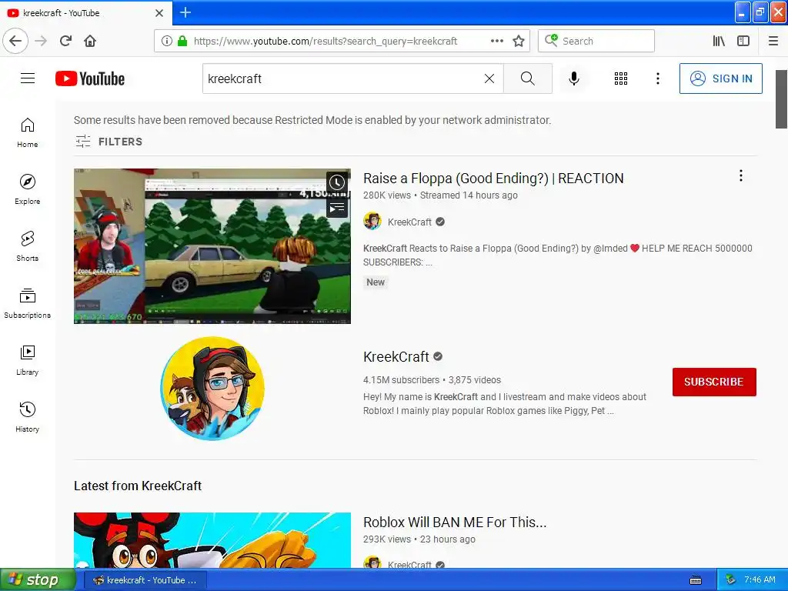The height and width of the screenshot is (591, 788).
Task: Add Raise a Floppa video to queue
Action: tap(337, 208)
